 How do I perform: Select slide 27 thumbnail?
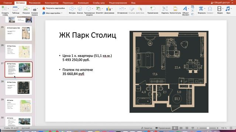click(18, 69)
